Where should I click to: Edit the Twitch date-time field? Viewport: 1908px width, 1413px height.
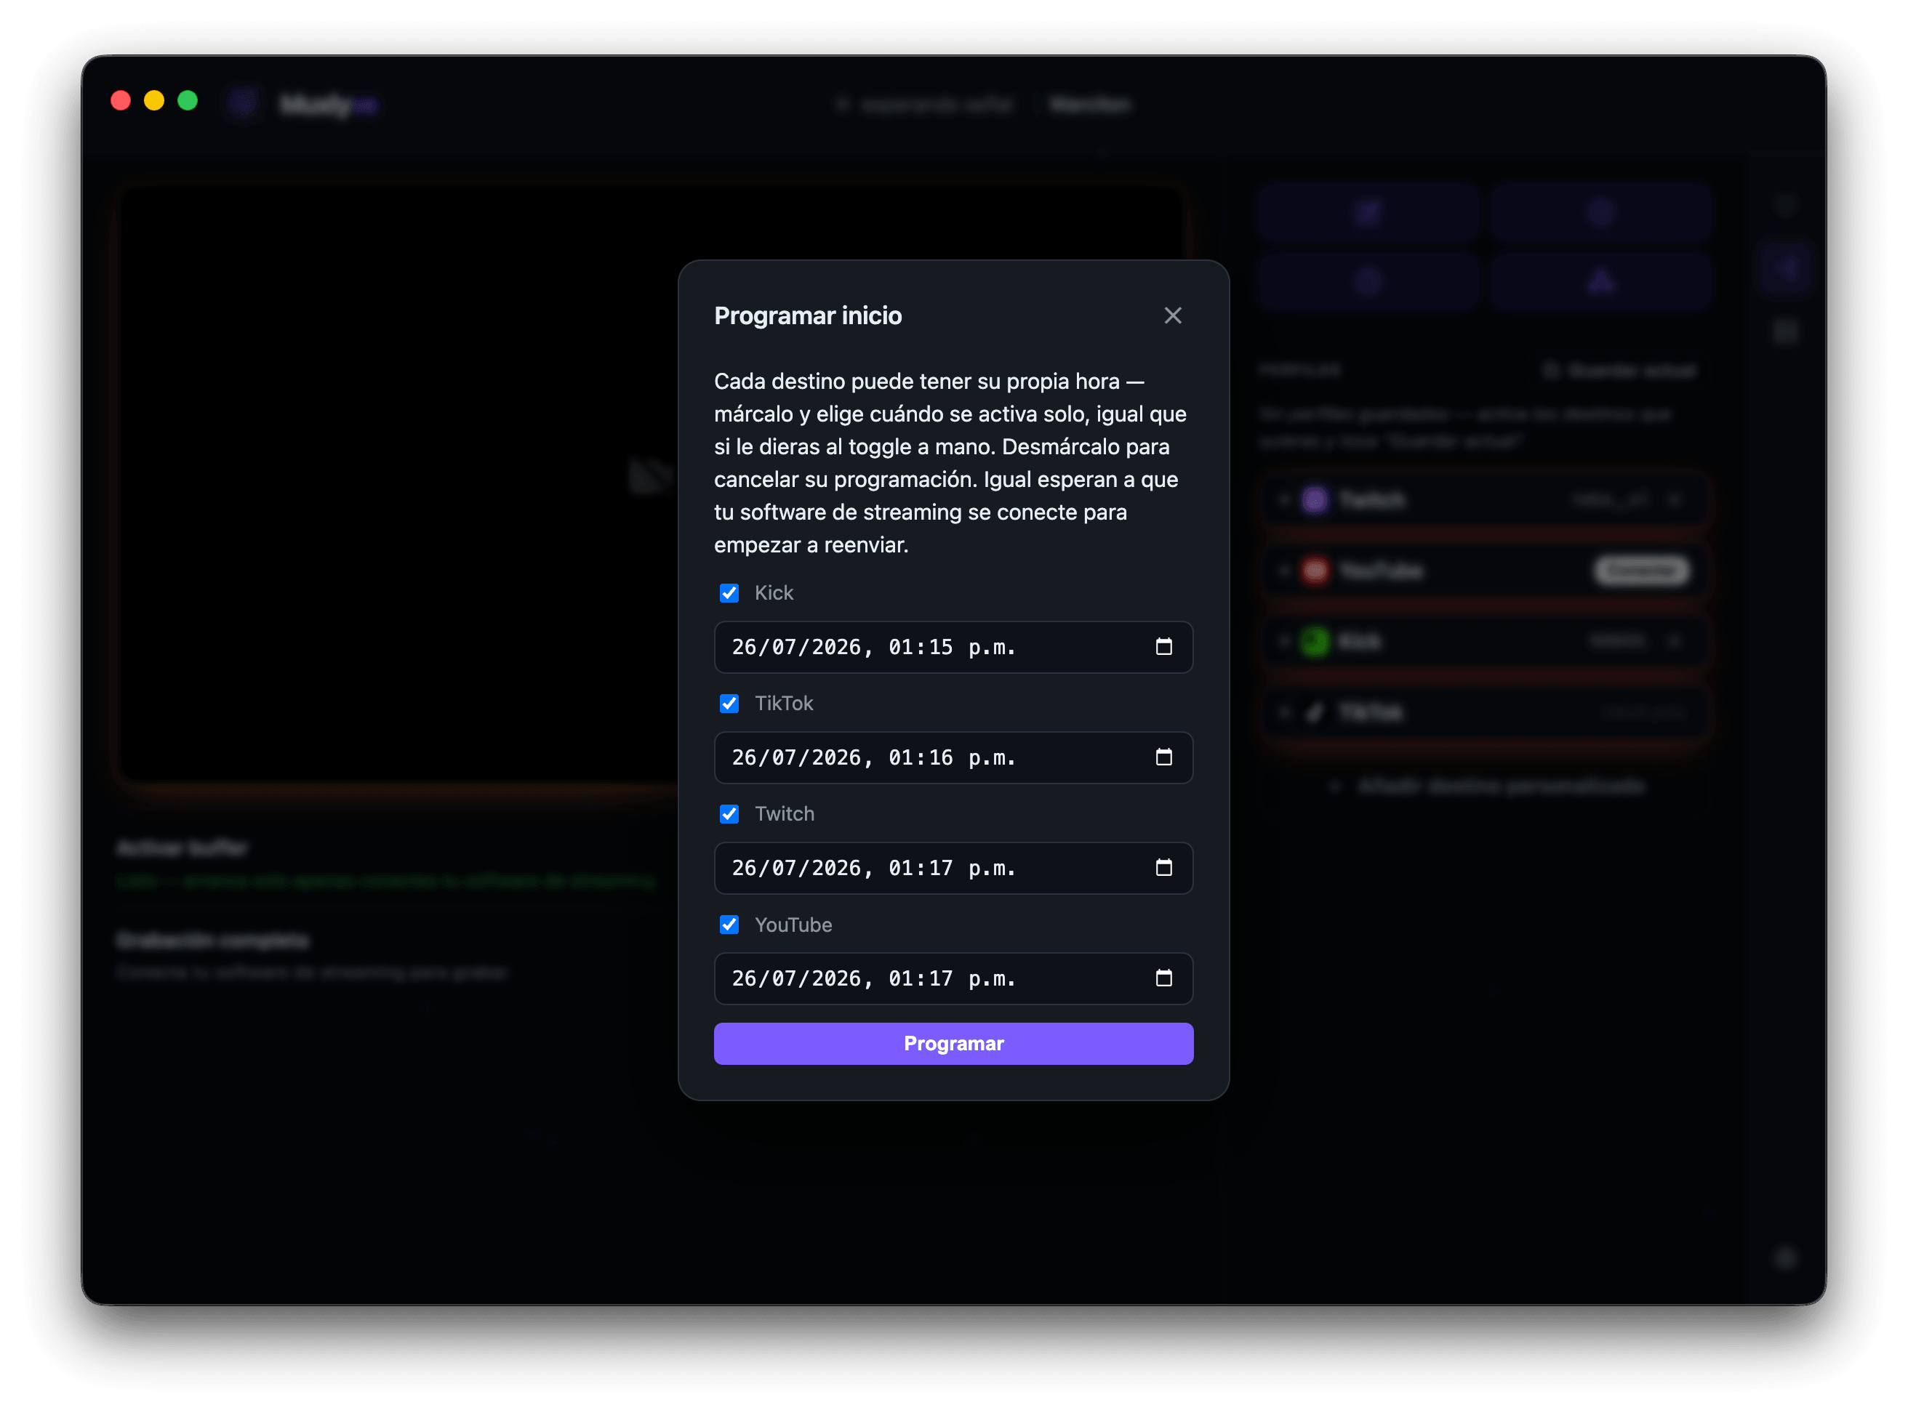tap(953, 867)
